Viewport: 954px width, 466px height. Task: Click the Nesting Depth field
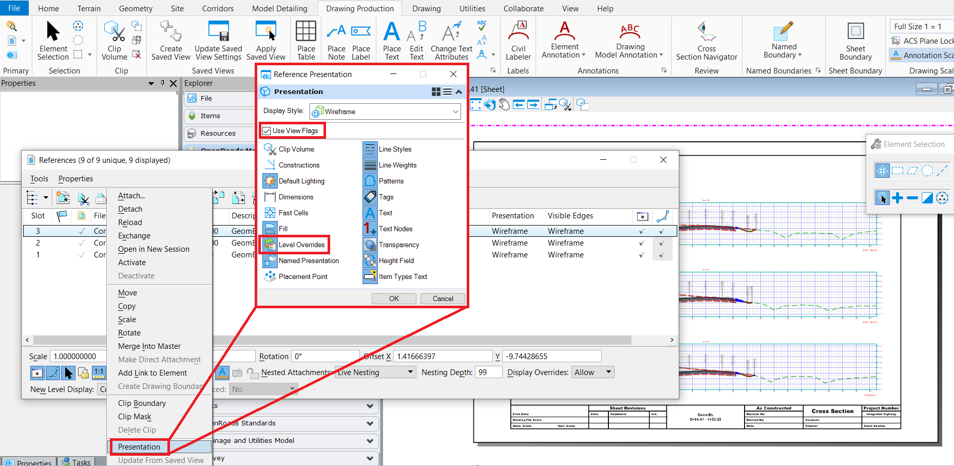click(x=488, y=372)
